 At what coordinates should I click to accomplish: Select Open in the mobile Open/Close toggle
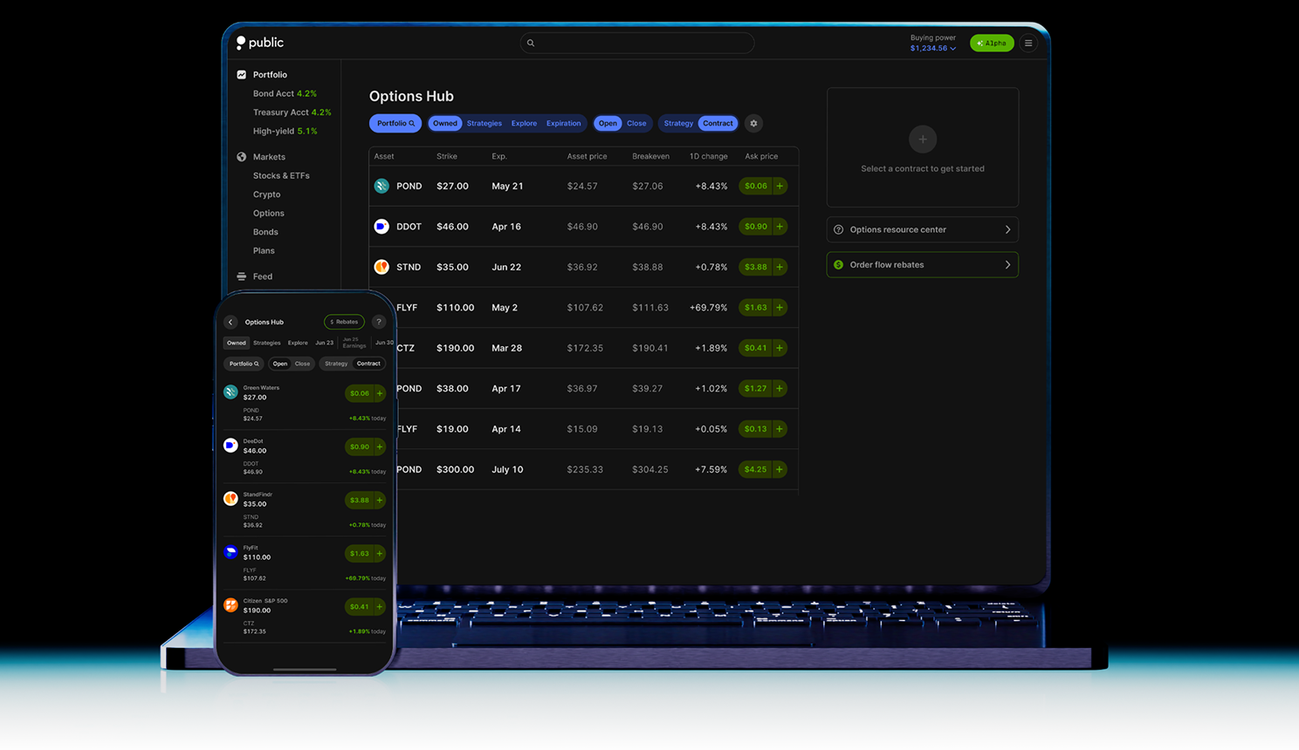point(279,364)
